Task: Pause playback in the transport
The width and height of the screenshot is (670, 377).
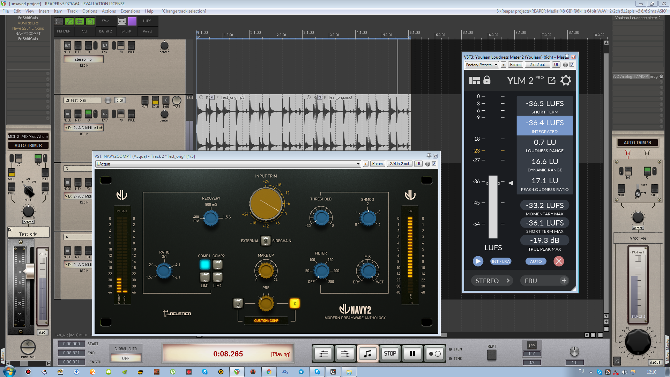Action: tap(412, 354)
